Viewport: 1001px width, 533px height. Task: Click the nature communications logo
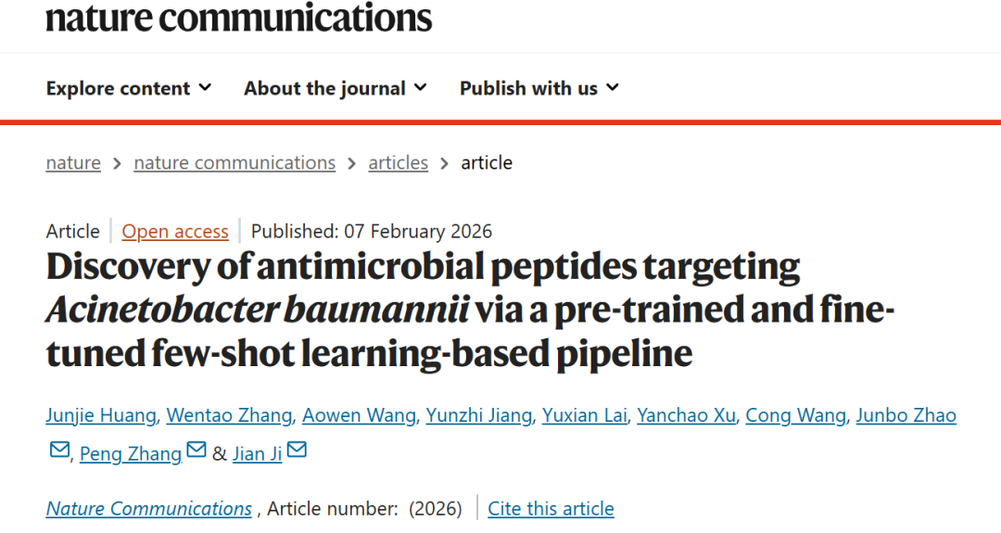[239, 17]
